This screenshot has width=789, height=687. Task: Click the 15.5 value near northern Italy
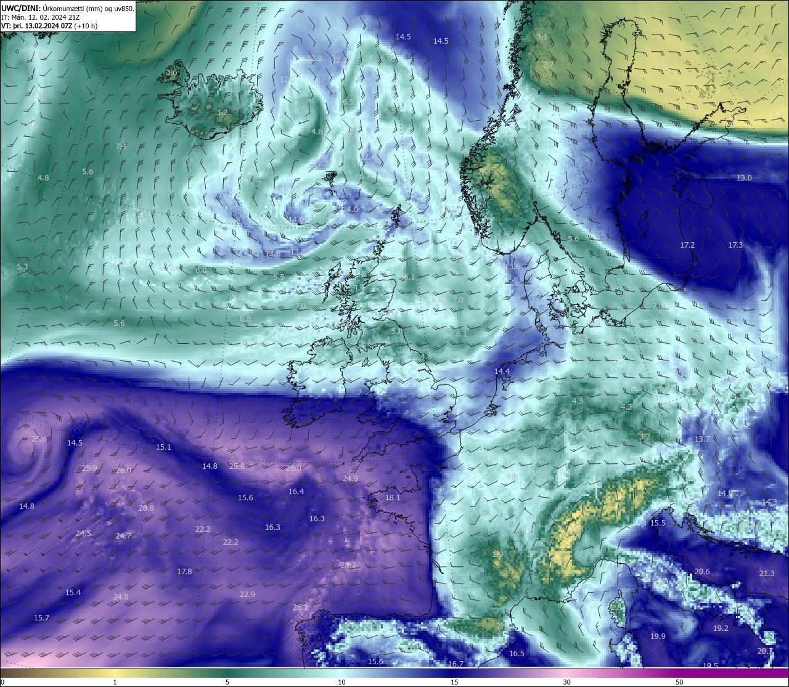[658, 522]
